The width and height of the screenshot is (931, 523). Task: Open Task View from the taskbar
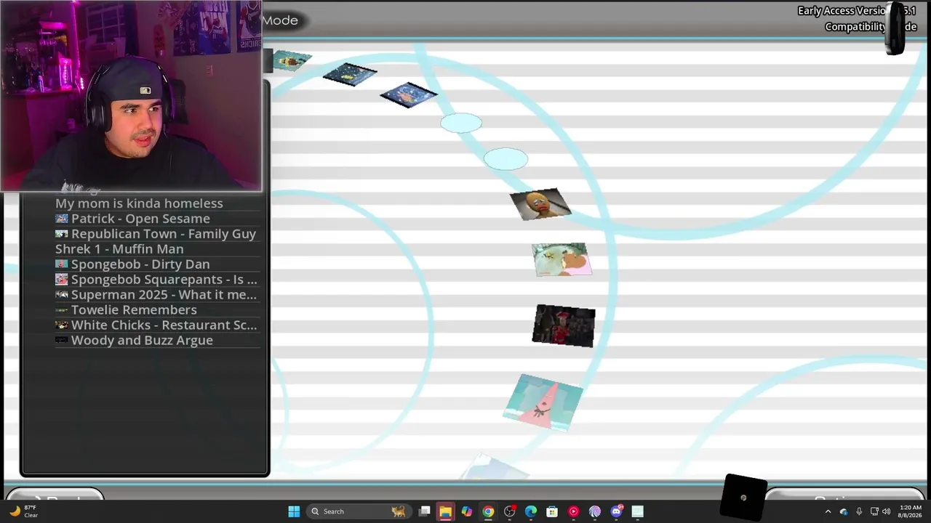click(x=424, y=511)
